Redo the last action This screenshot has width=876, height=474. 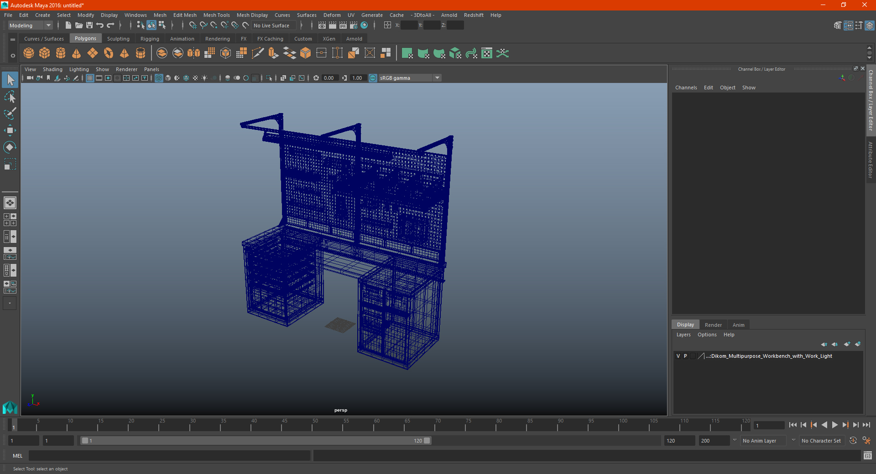[x=110, y=26]
